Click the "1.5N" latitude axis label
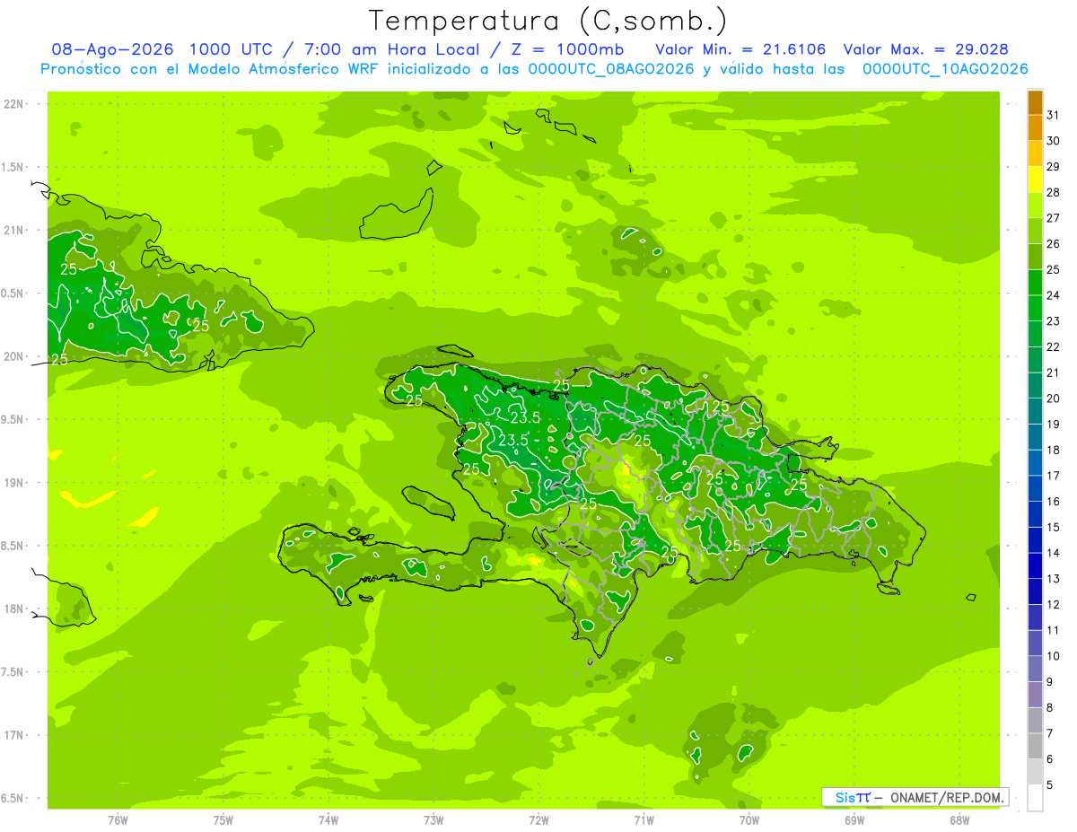 coord(13,167)
